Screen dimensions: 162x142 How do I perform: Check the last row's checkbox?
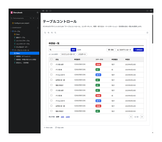tap(51, 111)
